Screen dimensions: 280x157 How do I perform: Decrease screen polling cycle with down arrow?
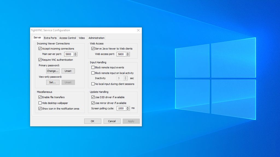128,110
